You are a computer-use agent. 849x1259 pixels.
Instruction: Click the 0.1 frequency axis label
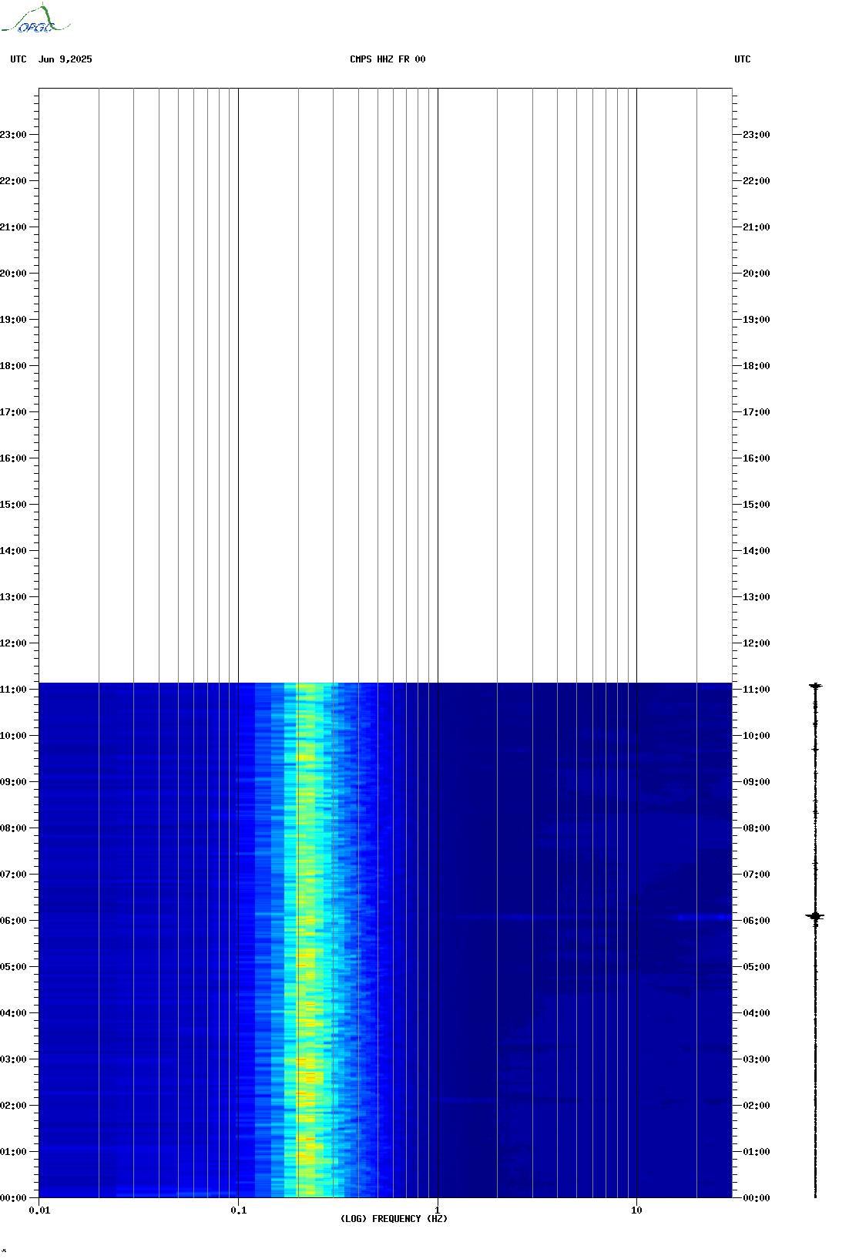239,1210
